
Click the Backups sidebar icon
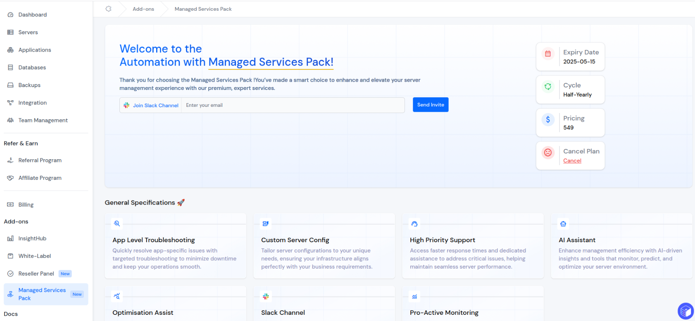tap(10, 85)
